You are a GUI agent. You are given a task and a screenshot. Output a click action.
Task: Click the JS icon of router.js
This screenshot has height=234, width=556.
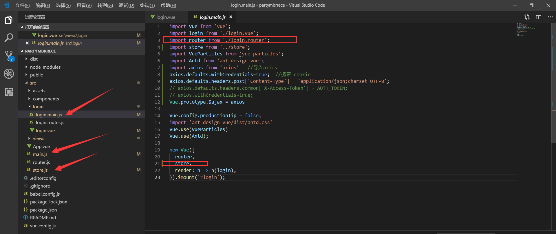28,162
